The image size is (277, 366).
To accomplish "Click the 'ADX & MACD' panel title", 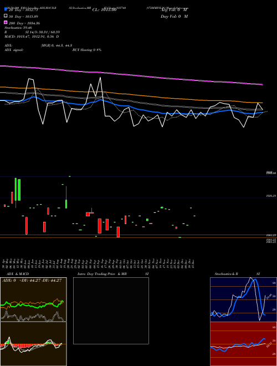I will (x=18, y=274).
